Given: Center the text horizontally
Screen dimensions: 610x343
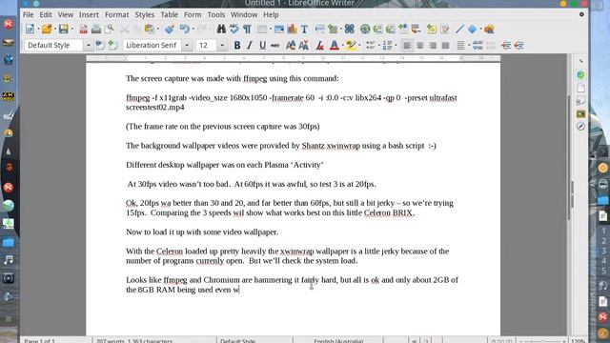Looking at the screenshot, I should [419, 45].
